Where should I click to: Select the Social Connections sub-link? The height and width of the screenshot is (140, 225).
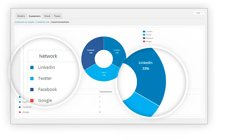click(x=60, y=22)
